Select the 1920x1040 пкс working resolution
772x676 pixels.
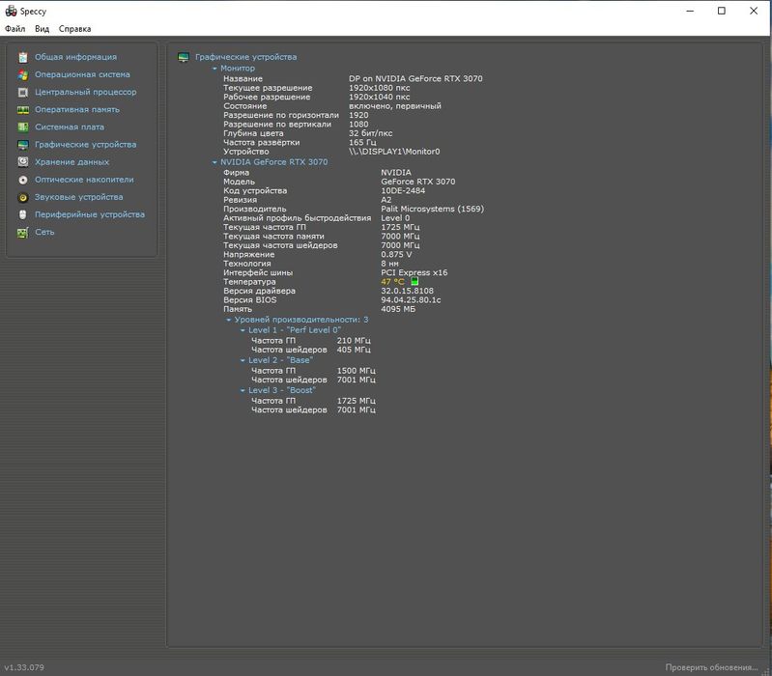(x=379, y=97)
